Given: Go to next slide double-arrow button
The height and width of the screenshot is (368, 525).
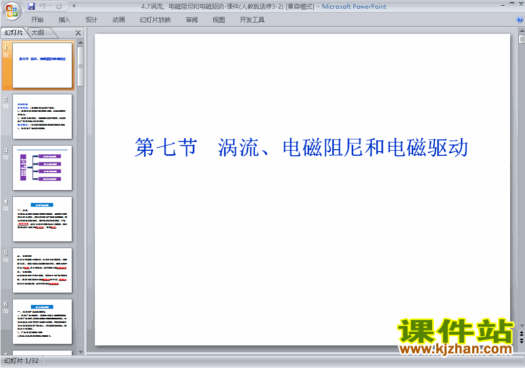Looking at the screenshot, I should (x=521, y=340).
